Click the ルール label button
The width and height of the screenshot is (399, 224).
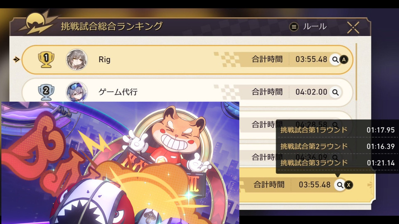coord(315,27)
